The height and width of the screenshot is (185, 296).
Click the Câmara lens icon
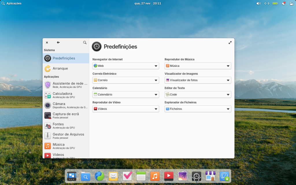(48, 105)
